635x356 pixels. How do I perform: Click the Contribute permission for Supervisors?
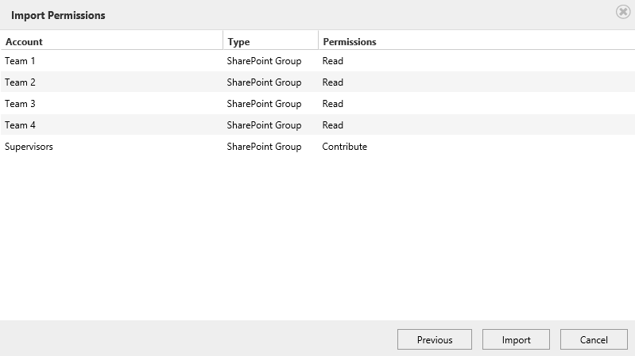tap(345, 147)
